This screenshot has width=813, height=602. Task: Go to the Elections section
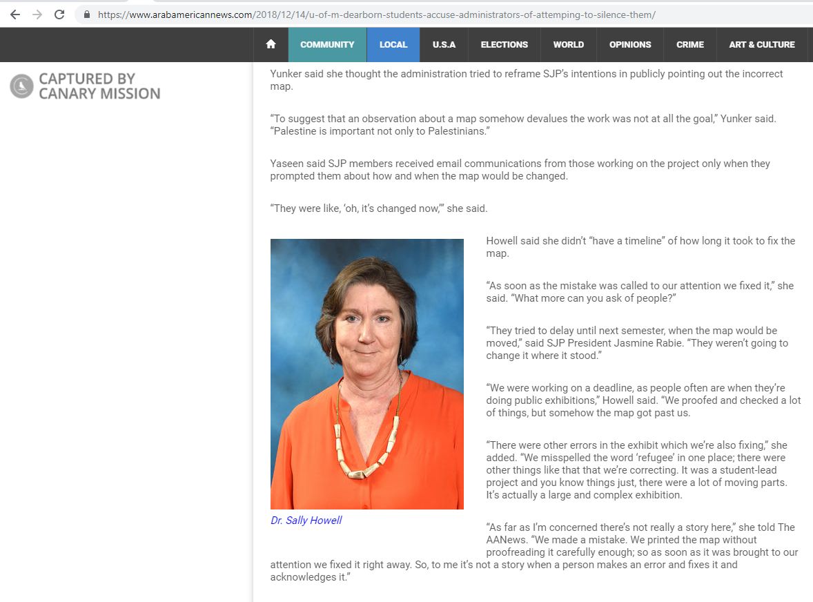tap(504, 44)
